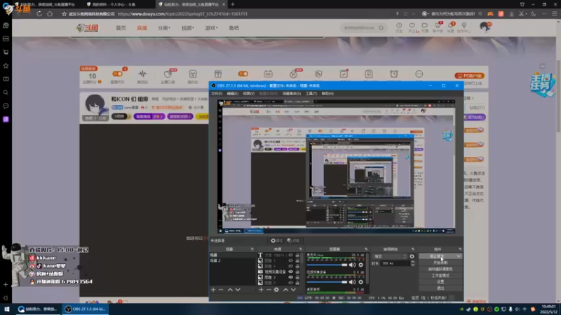Expand dropdown arrow on 停止推流 button
561x315 pixels.
coord(459,256)
